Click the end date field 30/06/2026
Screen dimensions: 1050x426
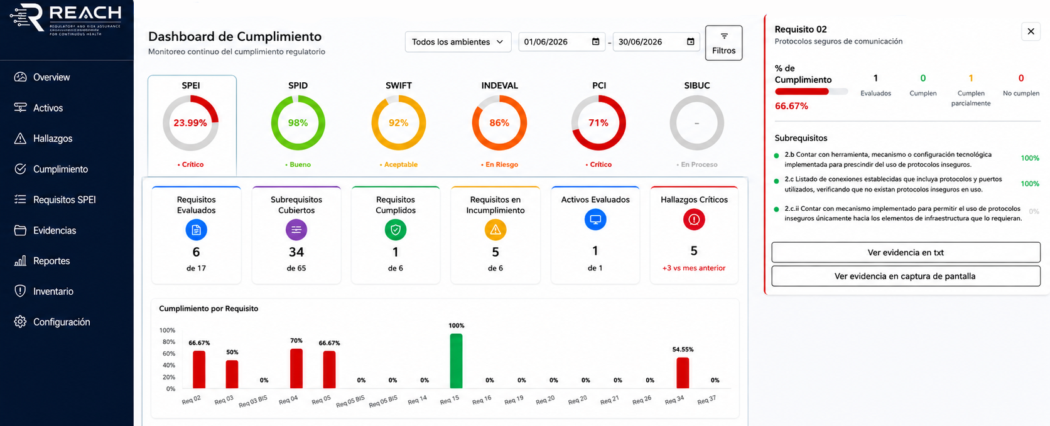click(656, 42)
